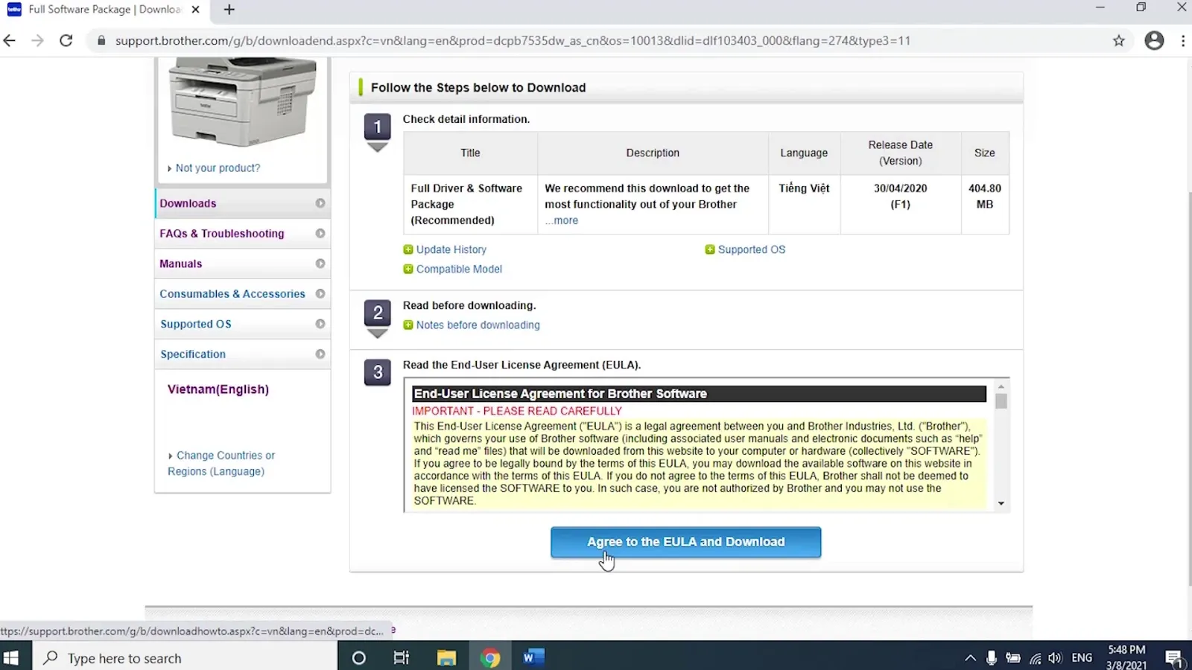Open File Explorer from the taskbar
Screen dimensions: 1192x670
[x=446, y=658]
